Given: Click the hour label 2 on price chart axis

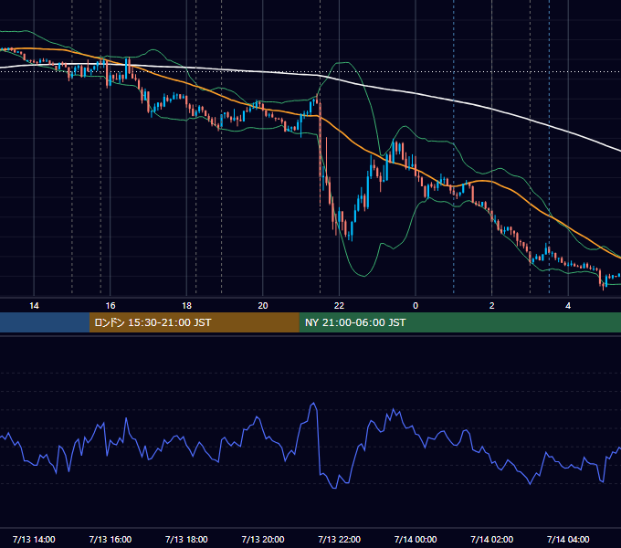Looking at the screenshot, I should point(492,306).
